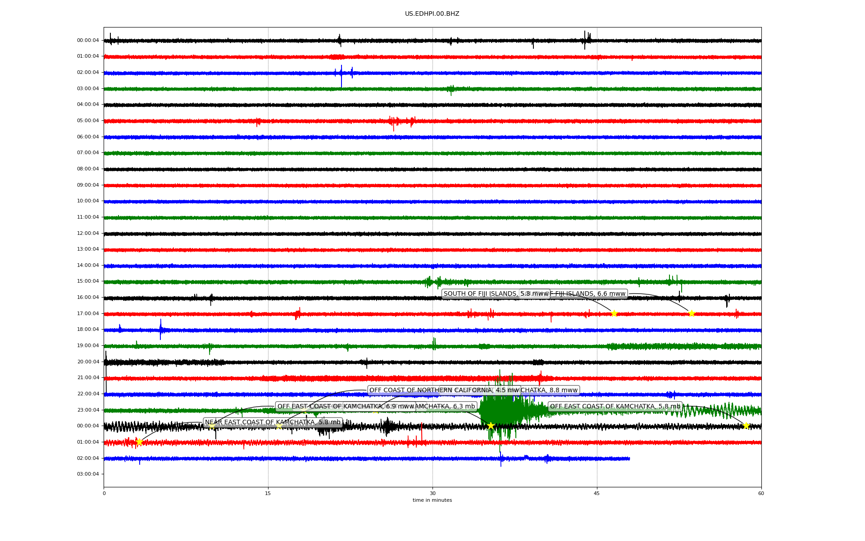Click the 04:00:04 trace time label

coord(88,105)
